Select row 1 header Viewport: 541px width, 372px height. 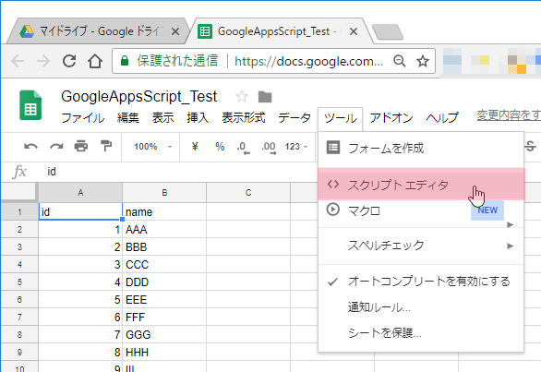click(19, 211)
